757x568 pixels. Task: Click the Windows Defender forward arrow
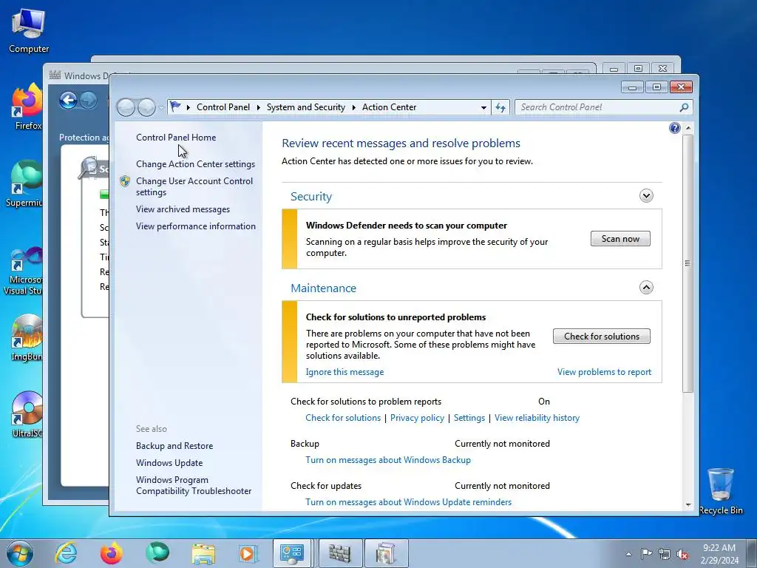click(x=88, y=101)
